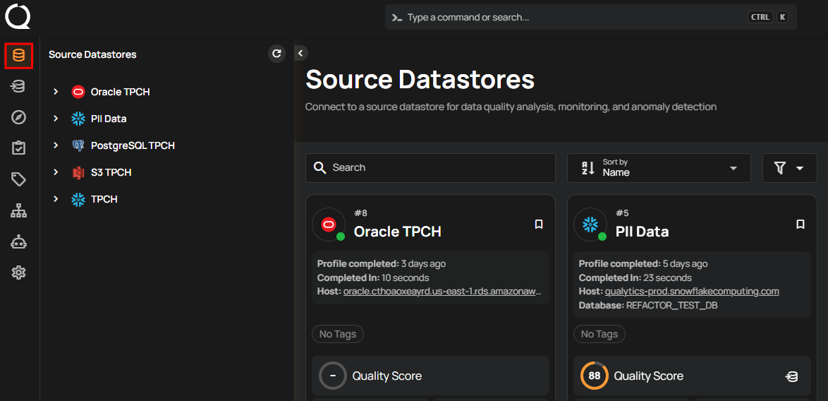This screenshot has height=401, width=828.
Task: Click the #8 datastore ID
Action: [x=360, y=213]
